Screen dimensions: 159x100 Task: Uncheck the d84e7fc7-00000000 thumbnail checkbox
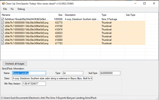[x=3, y=22]
